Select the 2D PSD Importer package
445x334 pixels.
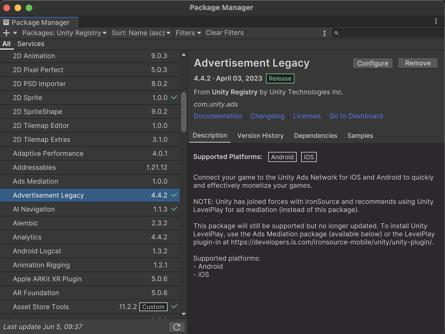90,84
